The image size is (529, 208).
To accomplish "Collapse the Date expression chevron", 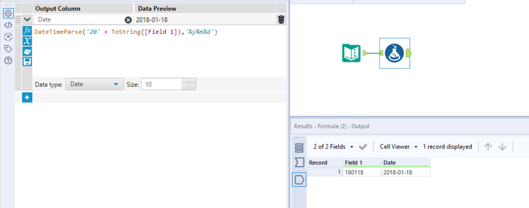I will point(28,20).
